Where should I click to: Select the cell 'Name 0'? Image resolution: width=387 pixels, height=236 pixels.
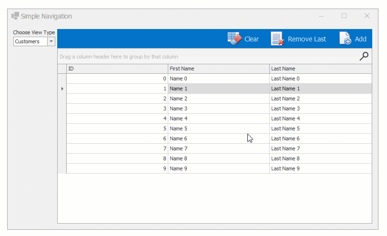[x=218, y=79]
